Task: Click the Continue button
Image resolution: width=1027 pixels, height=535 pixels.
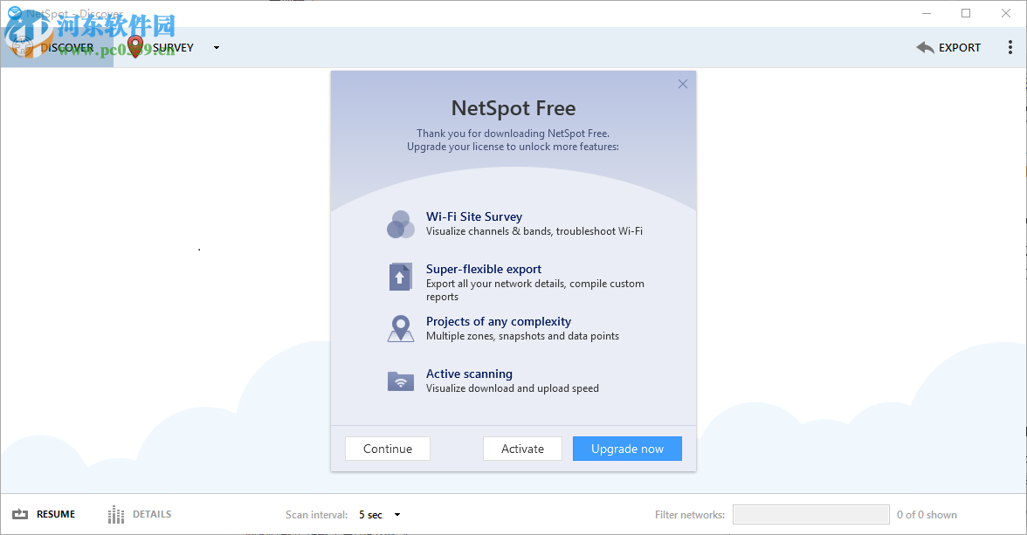Action: (x=387, y=448)
